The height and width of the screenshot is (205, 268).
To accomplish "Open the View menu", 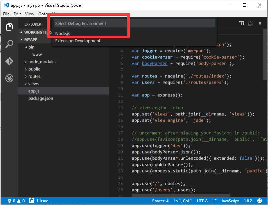I will (29, 14).
